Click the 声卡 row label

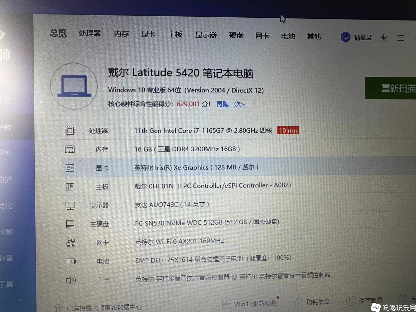click(103, 280)
